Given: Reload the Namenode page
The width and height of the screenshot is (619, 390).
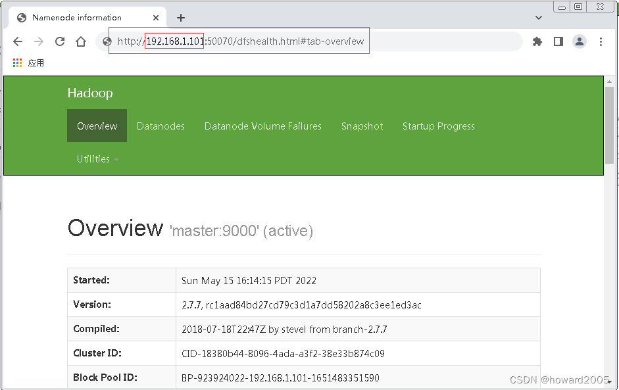Looking at the screenshot, I should point(60,41).
